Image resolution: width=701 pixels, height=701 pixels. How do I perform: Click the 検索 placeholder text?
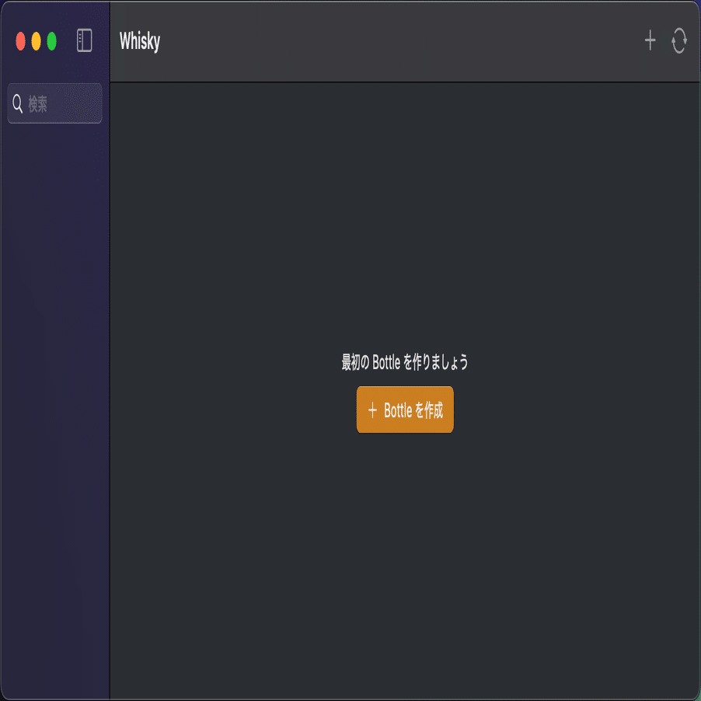point(37,103)
